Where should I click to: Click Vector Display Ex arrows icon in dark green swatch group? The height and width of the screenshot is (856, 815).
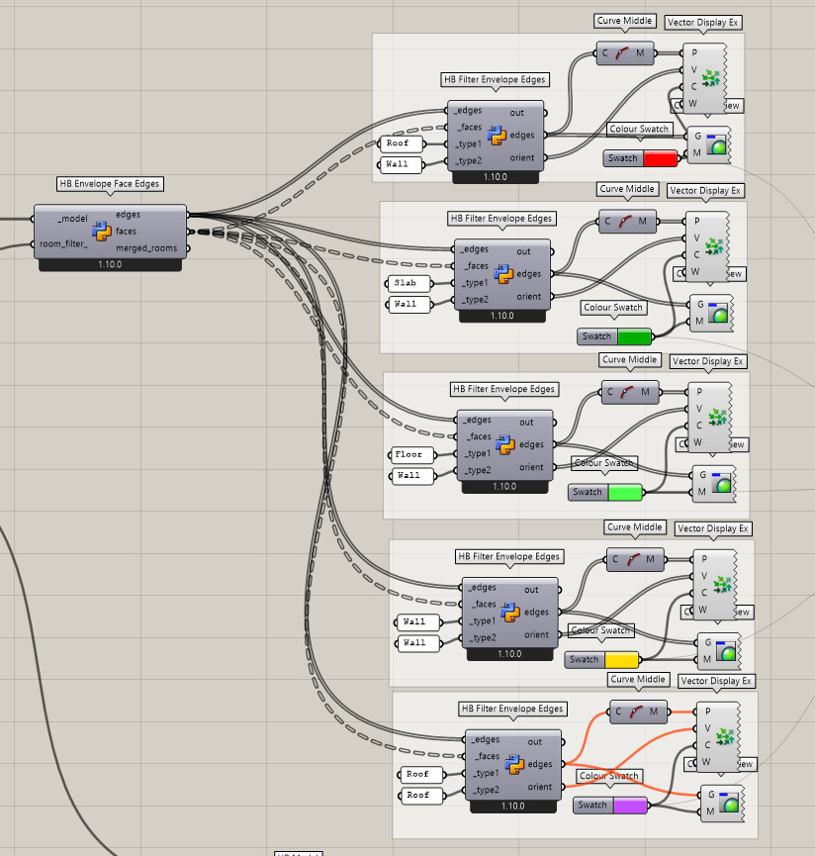pos(713,246)
